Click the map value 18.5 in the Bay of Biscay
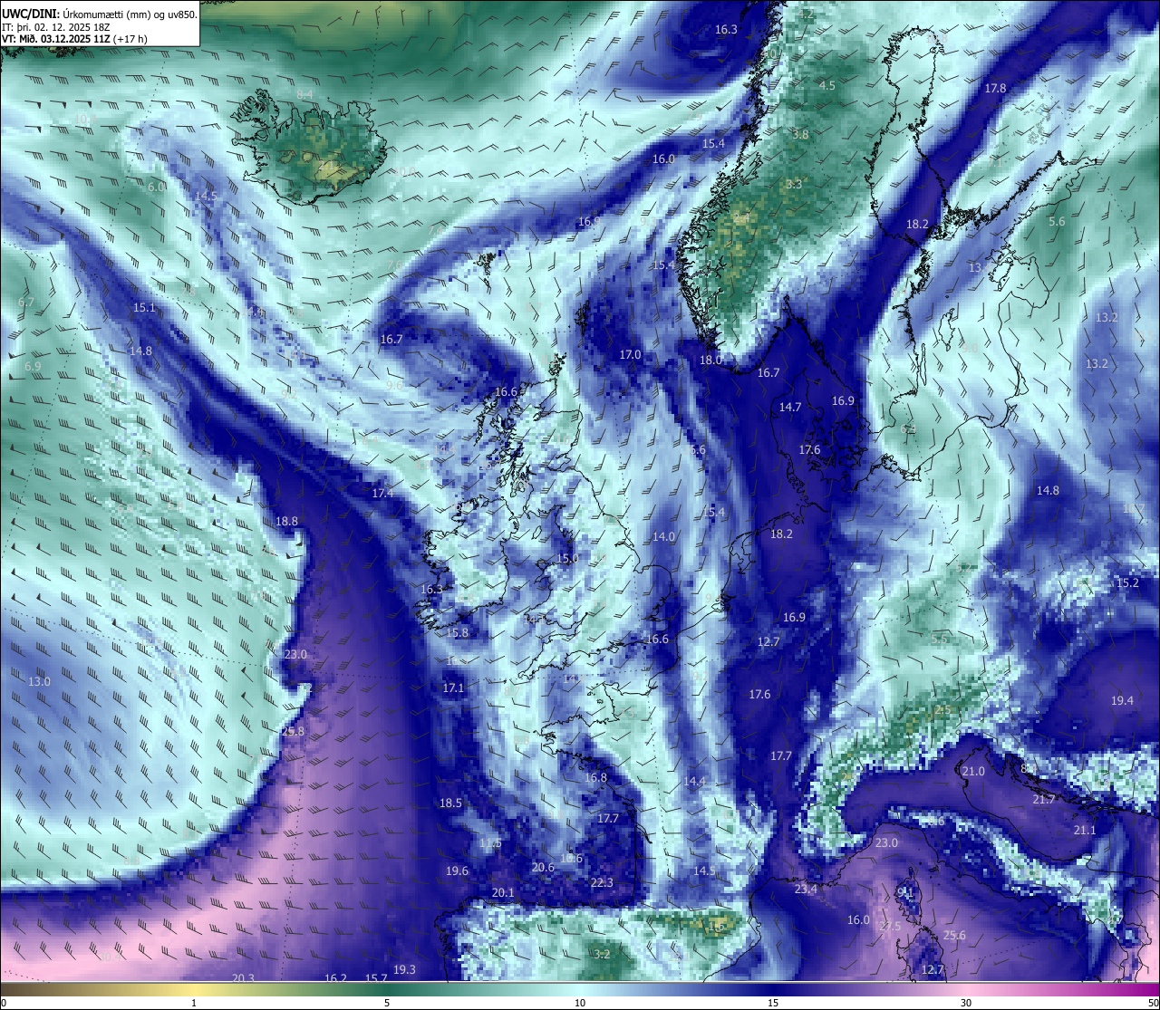 [x=450, y=803]
